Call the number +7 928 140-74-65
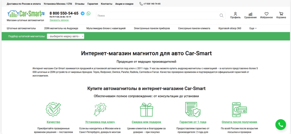291x134 pixels. [152, 4]
